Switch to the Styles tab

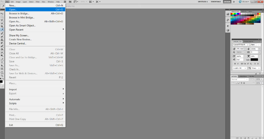tap(244, 11)
